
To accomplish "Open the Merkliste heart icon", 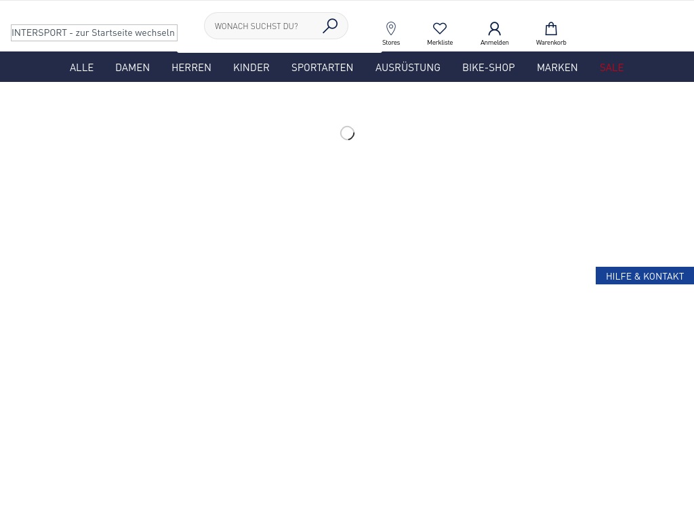I will tap(440, 28).
